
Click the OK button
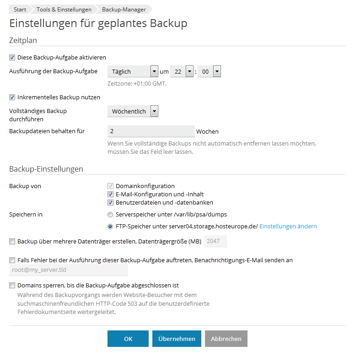128,339
